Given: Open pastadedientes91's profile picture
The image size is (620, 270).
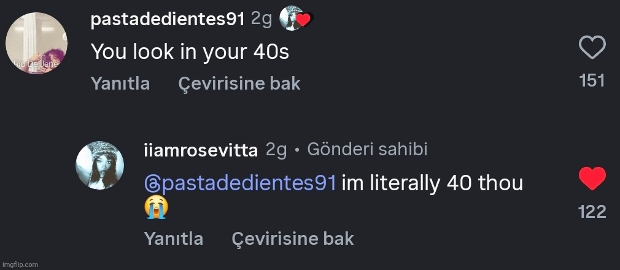Looking at the screenshot, I should coord(36,44).
